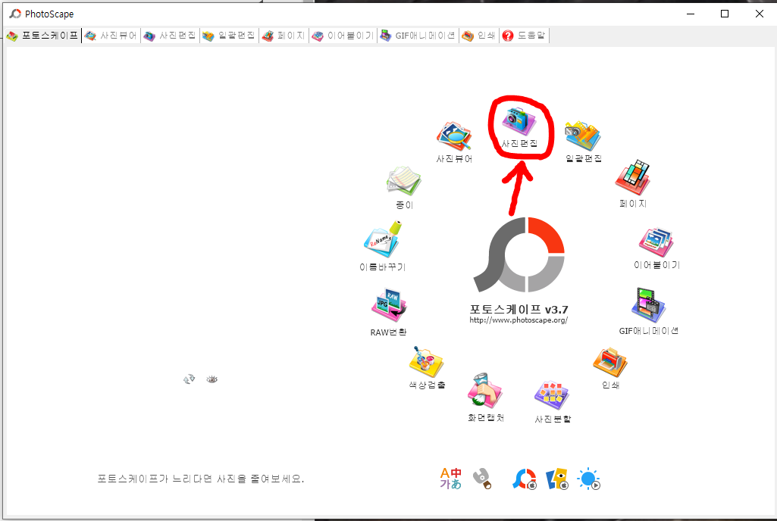Switch to the 사진뷰어 tab

point(111,36)
